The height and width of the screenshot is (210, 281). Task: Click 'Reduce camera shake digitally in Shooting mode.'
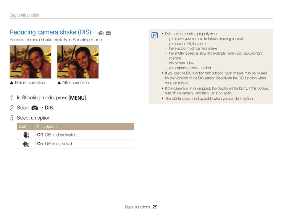(x=56, y=40)
